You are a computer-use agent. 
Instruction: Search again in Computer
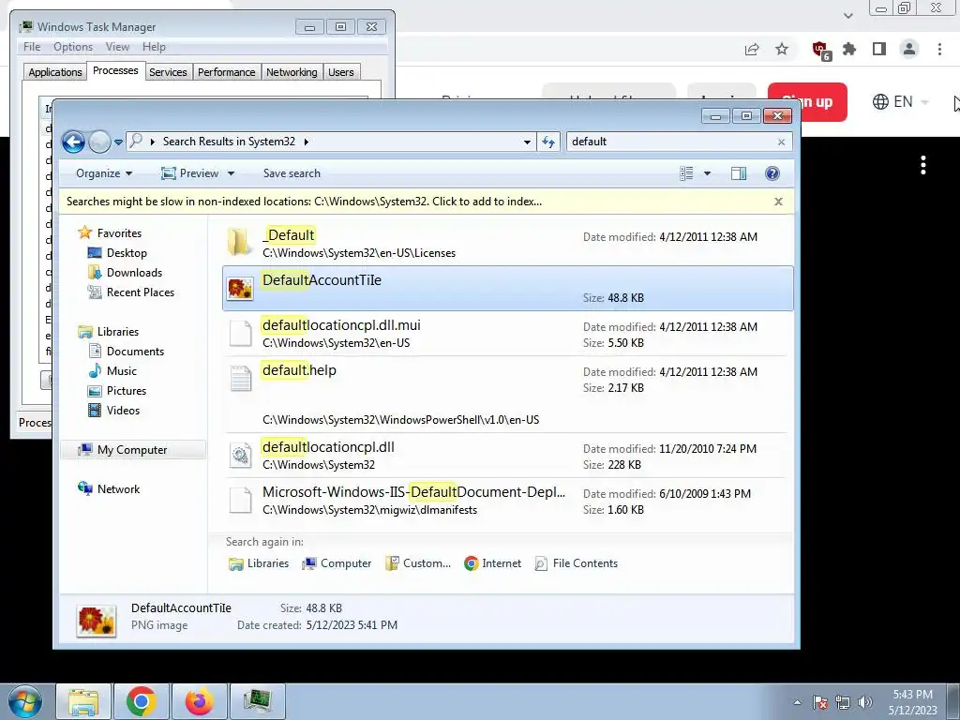click(x=337, y=563)
